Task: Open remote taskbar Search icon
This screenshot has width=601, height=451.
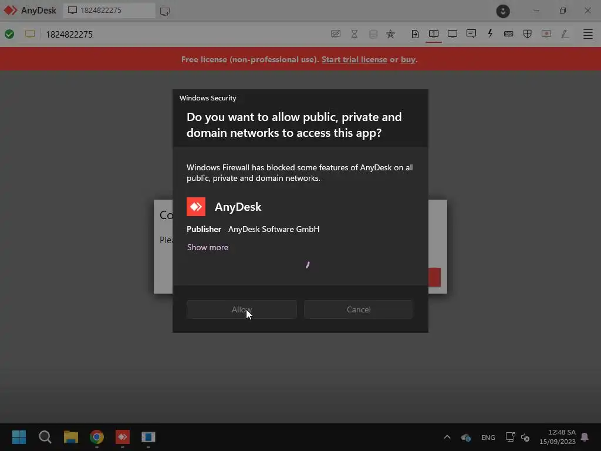Action: [x=45, y=437]
